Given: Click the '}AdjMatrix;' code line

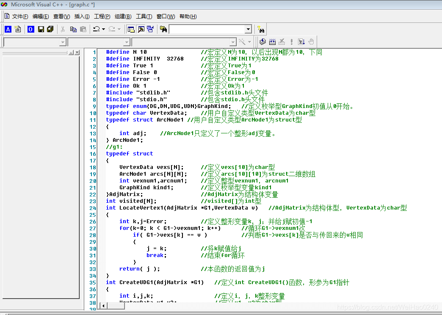Looking at the screenshot, I should click(124, 194).
